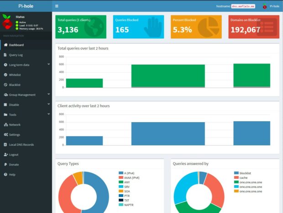Click the Settings gears icon
This screenshot has width=283, height=213.
click(x=5, y=134)
